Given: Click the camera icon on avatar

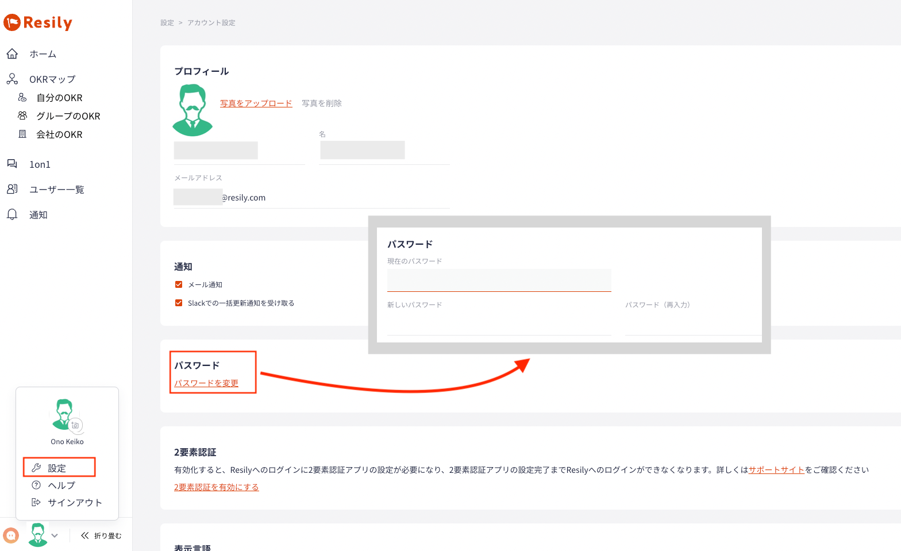Looking at the screenshot, I should tap(75, 425).
